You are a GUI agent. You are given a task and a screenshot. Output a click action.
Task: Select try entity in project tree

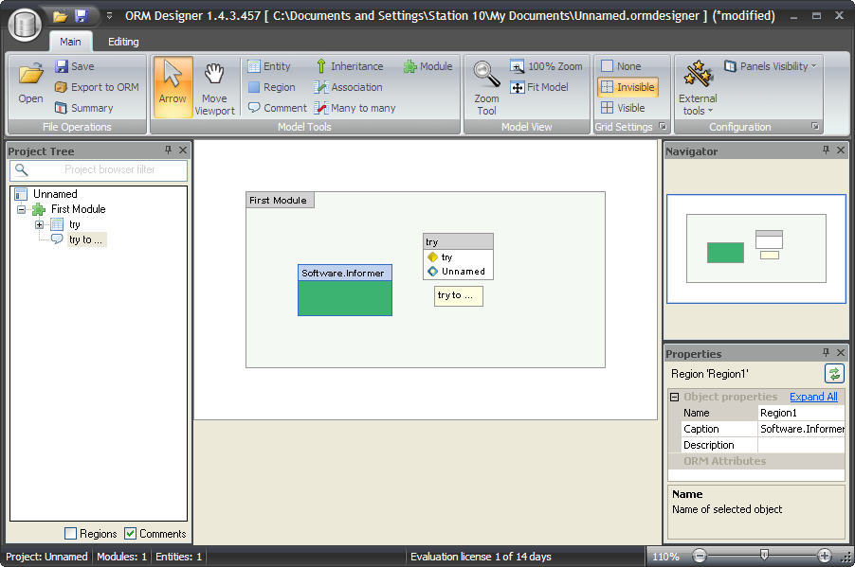(x=75, y=224)
